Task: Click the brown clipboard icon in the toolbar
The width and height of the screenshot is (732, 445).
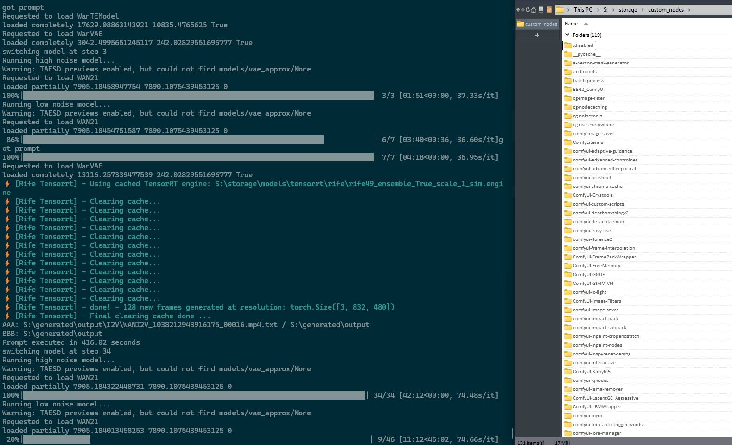Action: (x=549, y=10)
